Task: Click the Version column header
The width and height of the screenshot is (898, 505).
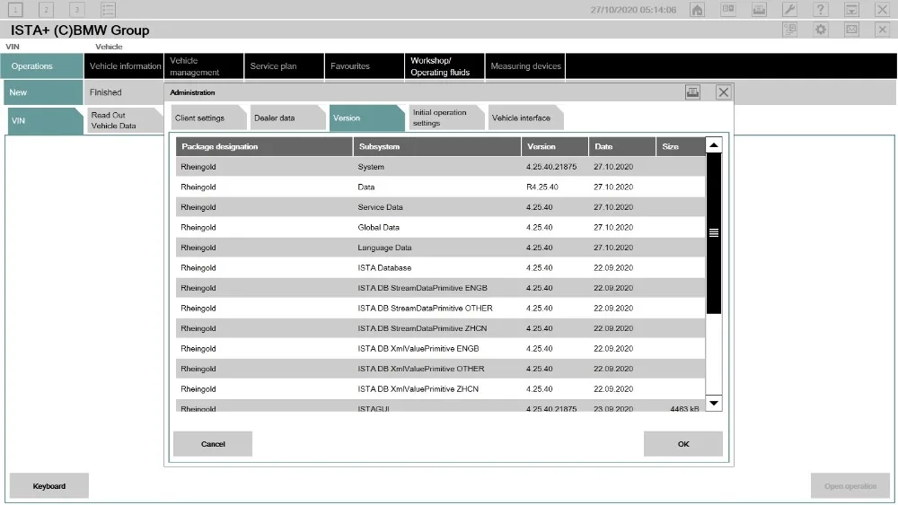Action: (x=555, y=146)
